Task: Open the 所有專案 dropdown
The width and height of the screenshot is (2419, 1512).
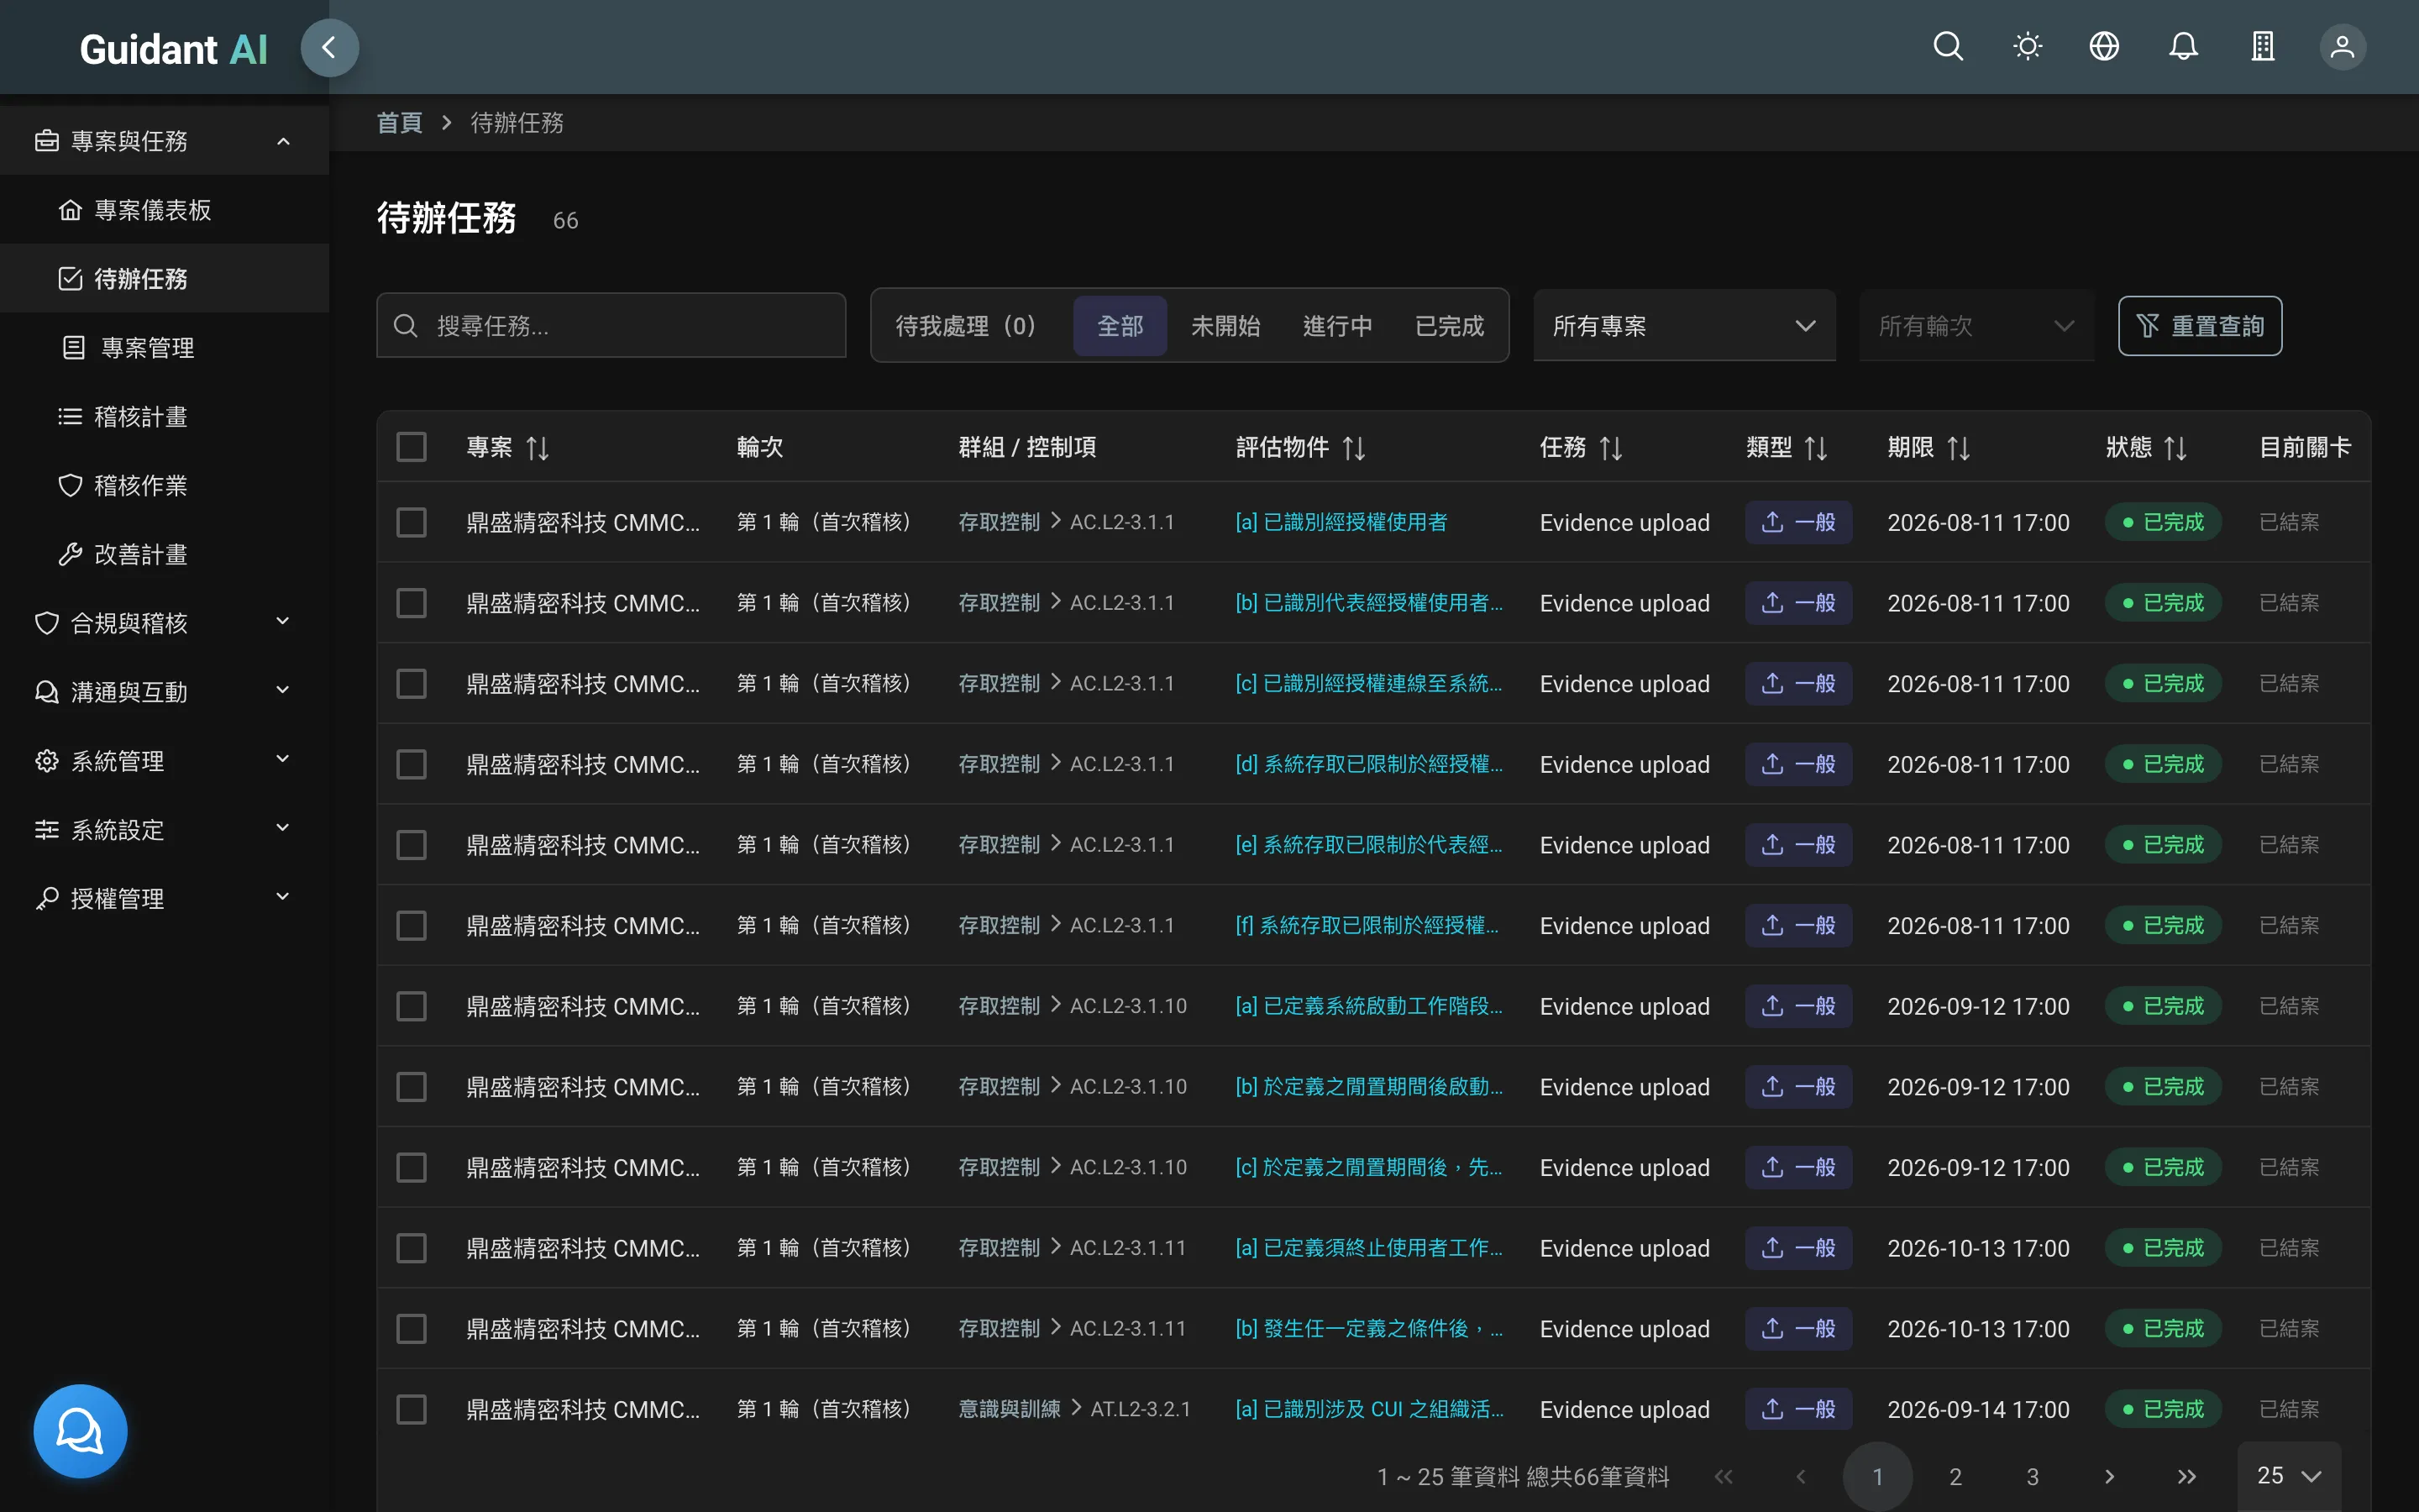Action: [1684, 326]
